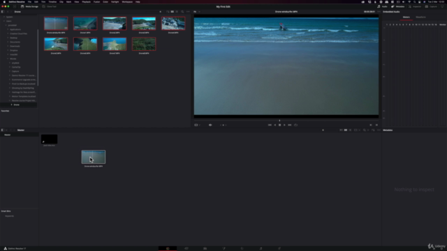Select the Meters tab
The height and width of the screenshot is (251, 447).
(x=406, y=17)
